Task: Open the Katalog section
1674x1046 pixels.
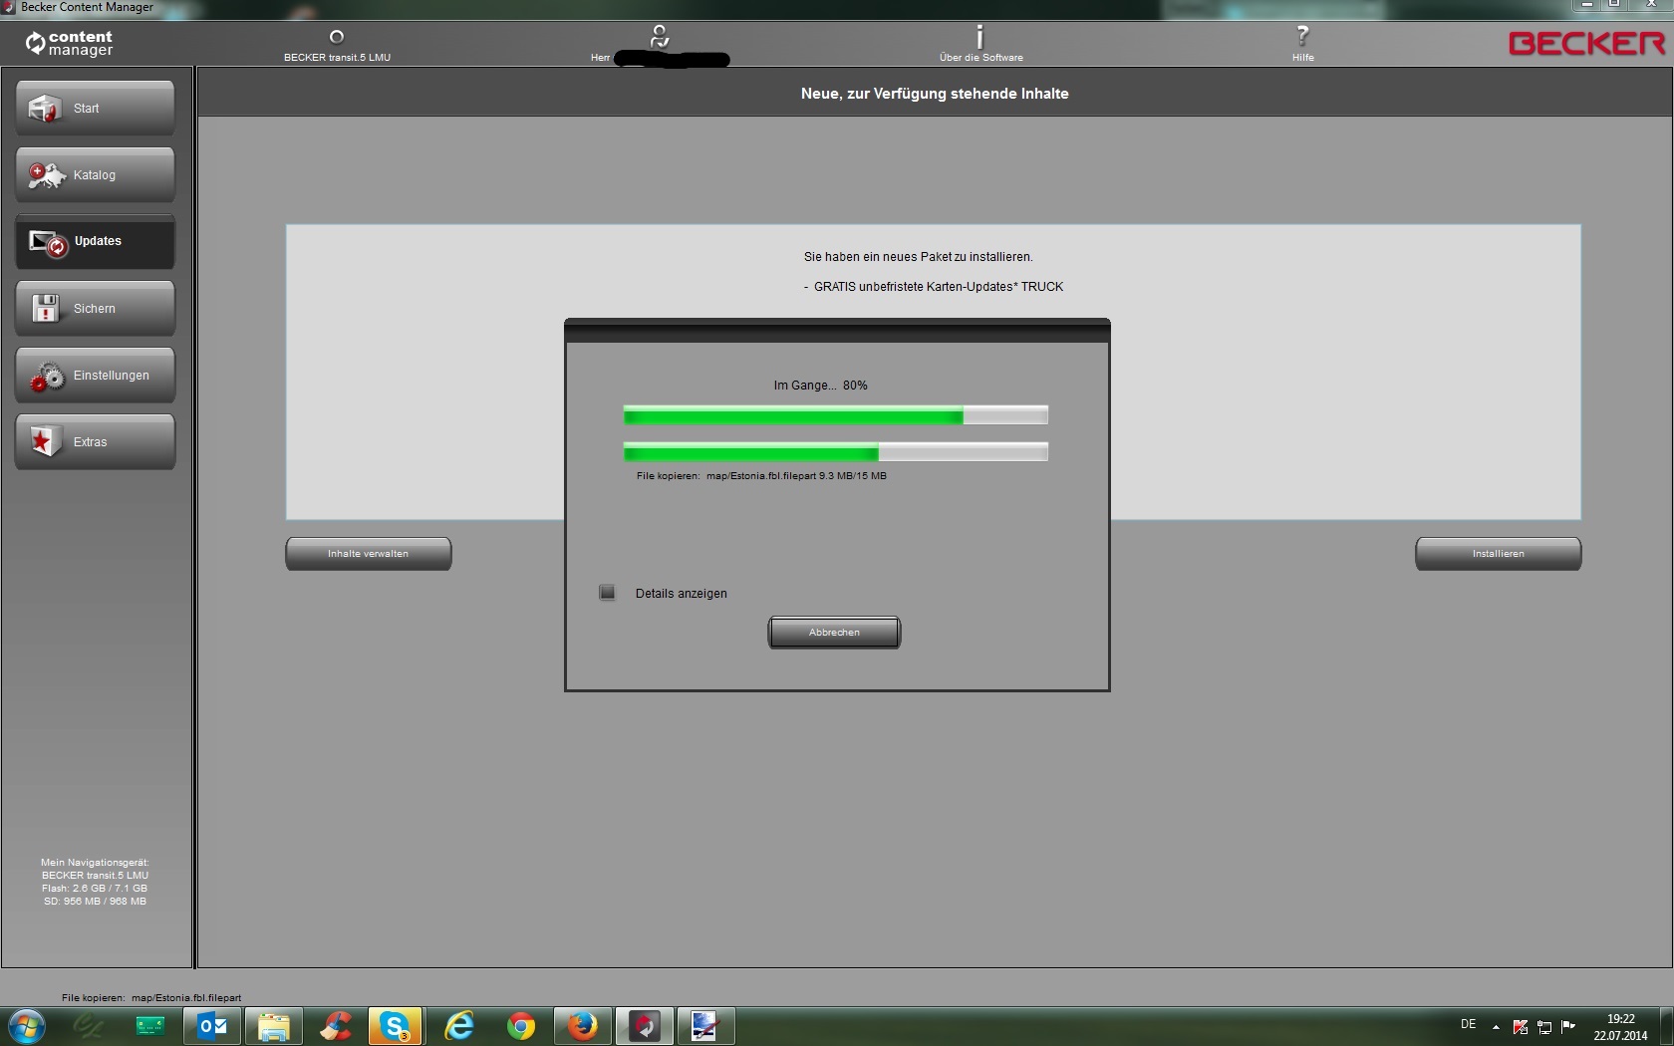Action: click(95, 175)
